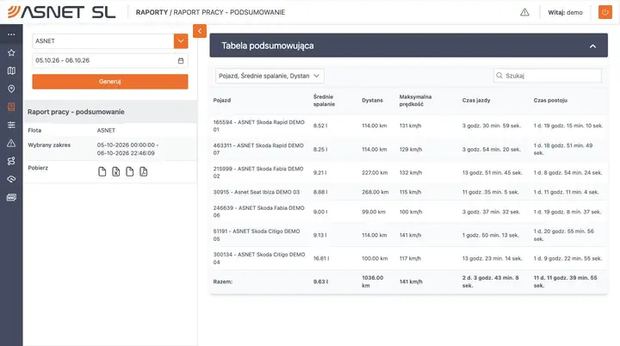Select row 215999 - ASNET Skoda Fabia DEMO 02

[x=408, y=172]
